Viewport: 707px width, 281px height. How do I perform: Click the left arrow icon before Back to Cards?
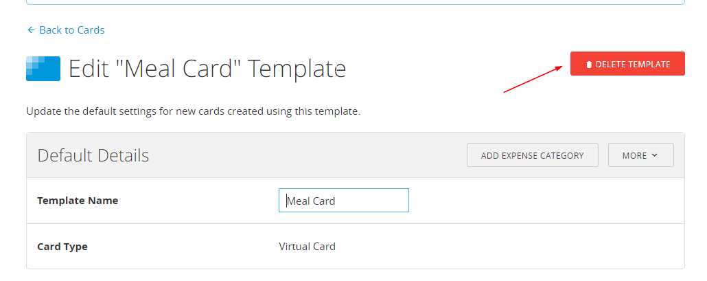30,30
